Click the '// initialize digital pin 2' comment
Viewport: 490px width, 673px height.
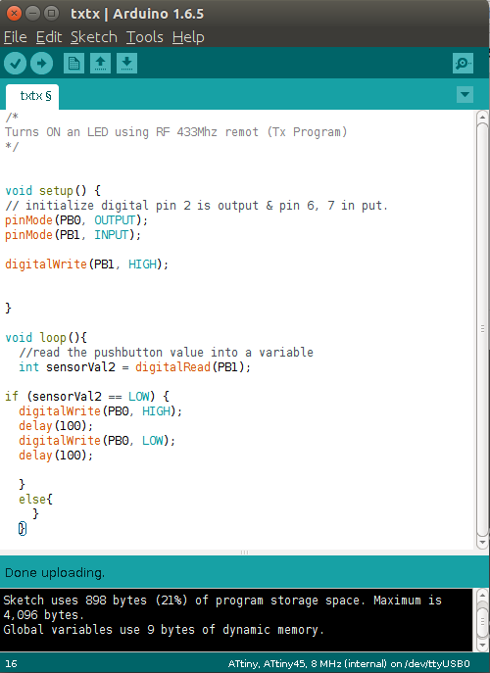click(x=196, y=206)
